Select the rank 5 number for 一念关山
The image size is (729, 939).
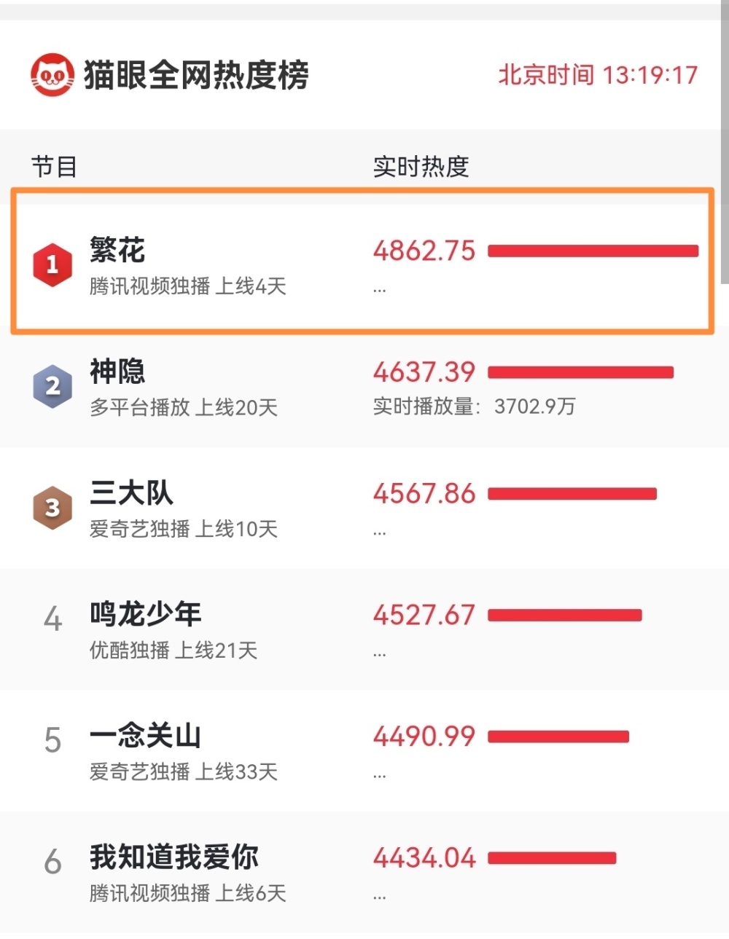tap(52, 741)
